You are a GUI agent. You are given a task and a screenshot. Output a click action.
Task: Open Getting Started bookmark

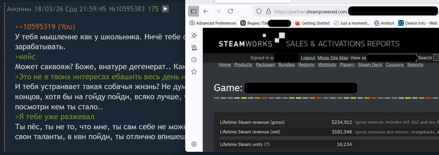312,23
